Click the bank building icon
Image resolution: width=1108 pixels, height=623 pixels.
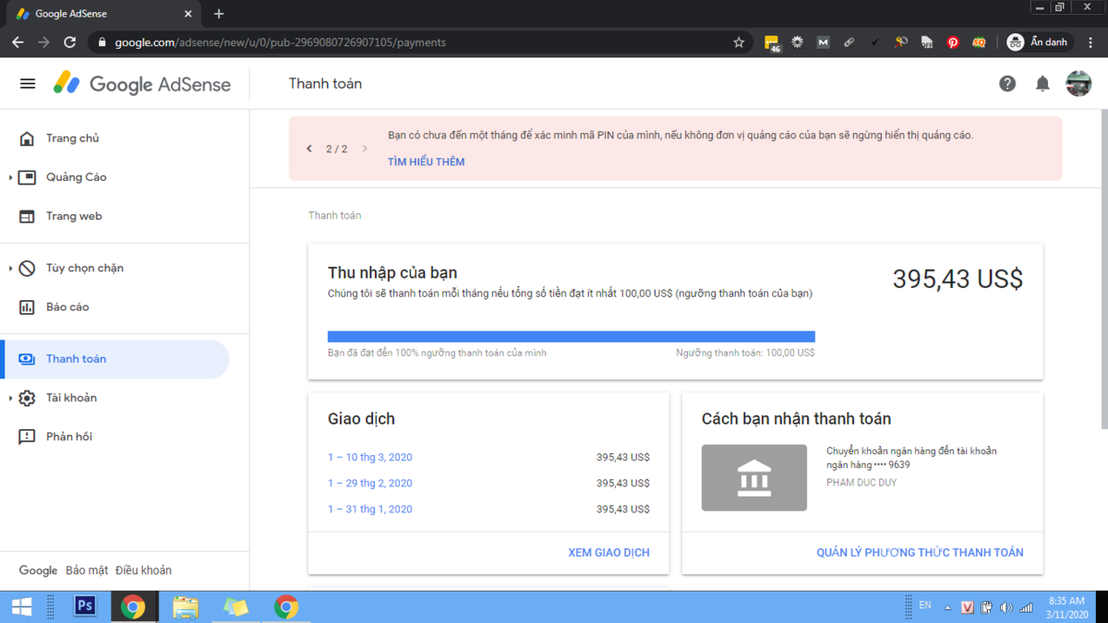click(x=753, y=478)
